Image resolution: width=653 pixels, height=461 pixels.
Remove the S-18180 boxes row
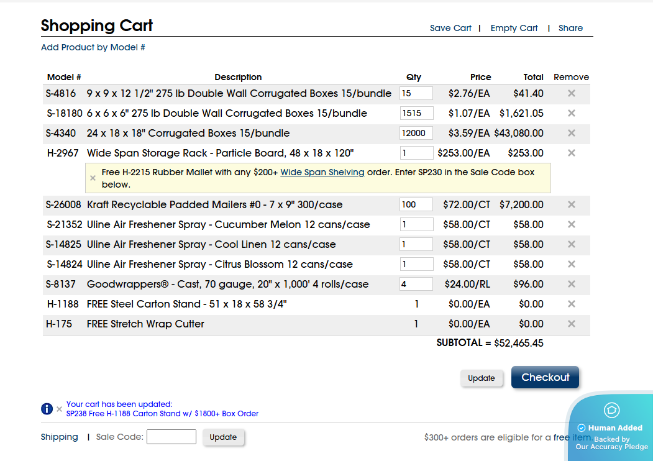click(x=571, y=113)
